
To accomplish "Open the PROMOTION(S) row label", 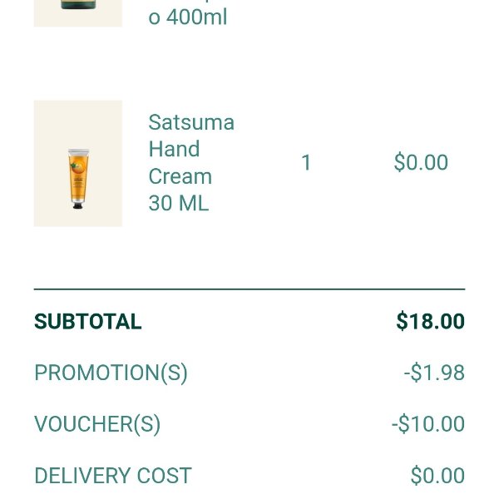I will click(111, 373).
